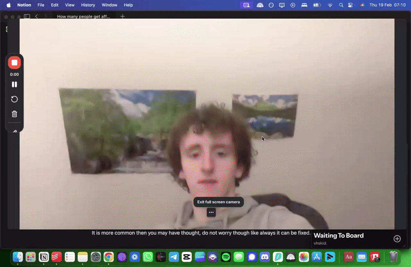The image size is (411, 267).
Task: Select the 'How many people get aff...' tab
Action: 83,16
